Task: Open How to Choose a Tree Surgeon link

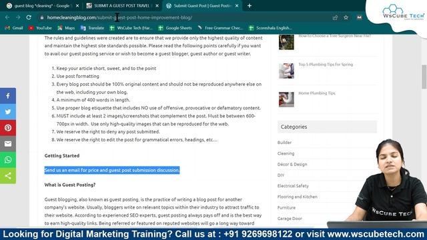Action: click(x=335, y=36)
